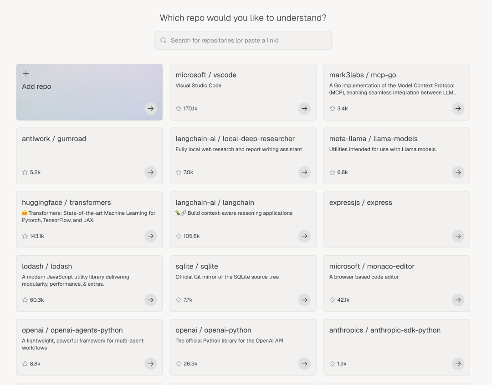Click 'Fully local web research' description

click(239, 149)
